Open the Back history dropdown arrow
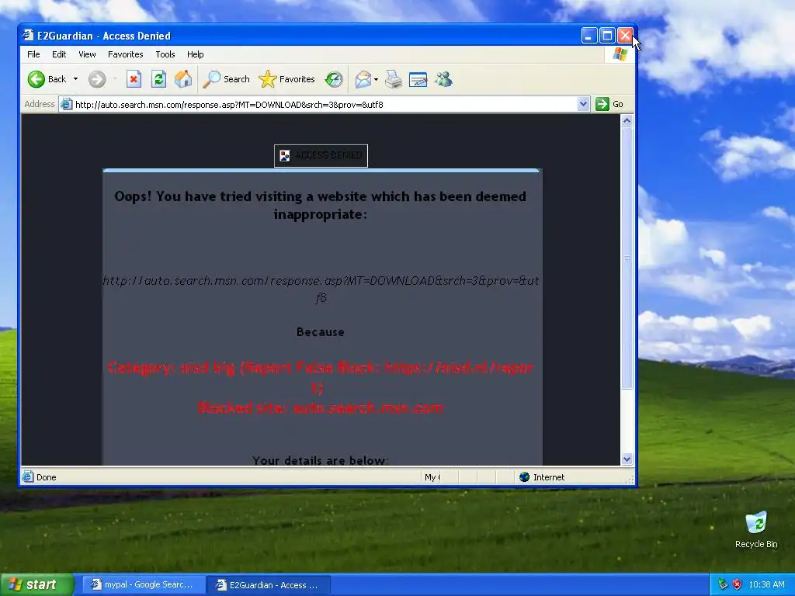Image resolution: width=795 pixels, height=596 pixels. tap(75, 79)
